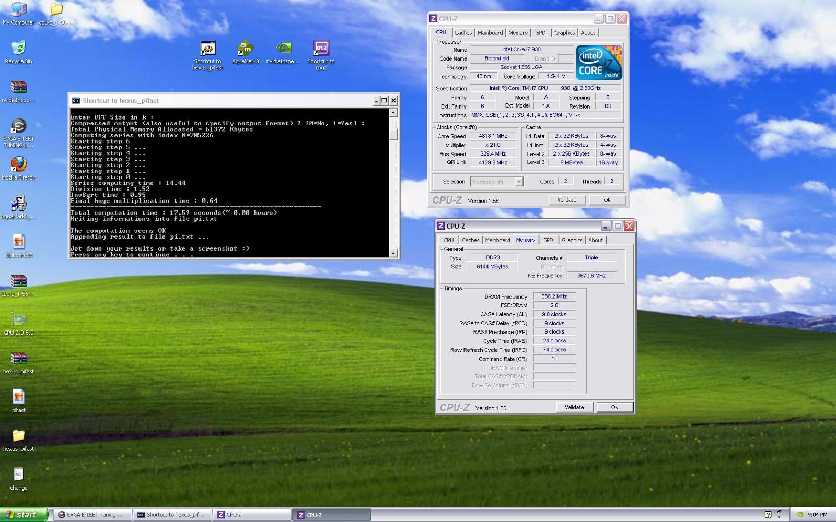The width and height of the screenshot is (836, 522).
Task: Launch nvidiaInspector shortcut icon at the top of the desktop
Action: pos(283,52)
